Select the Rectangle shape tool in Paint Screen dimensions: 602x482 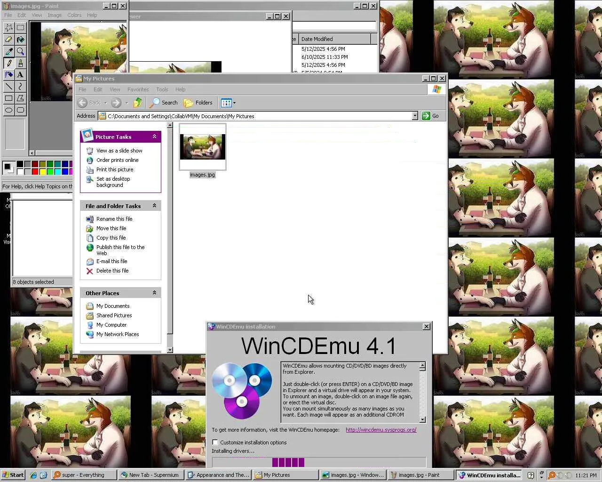tap(8, 98)
